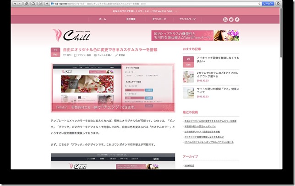Open recommended article 2カラムや3カラムなど4タイプのレイアウトが選べる
The height and width of the screenshot is (186, 295).
218,74
